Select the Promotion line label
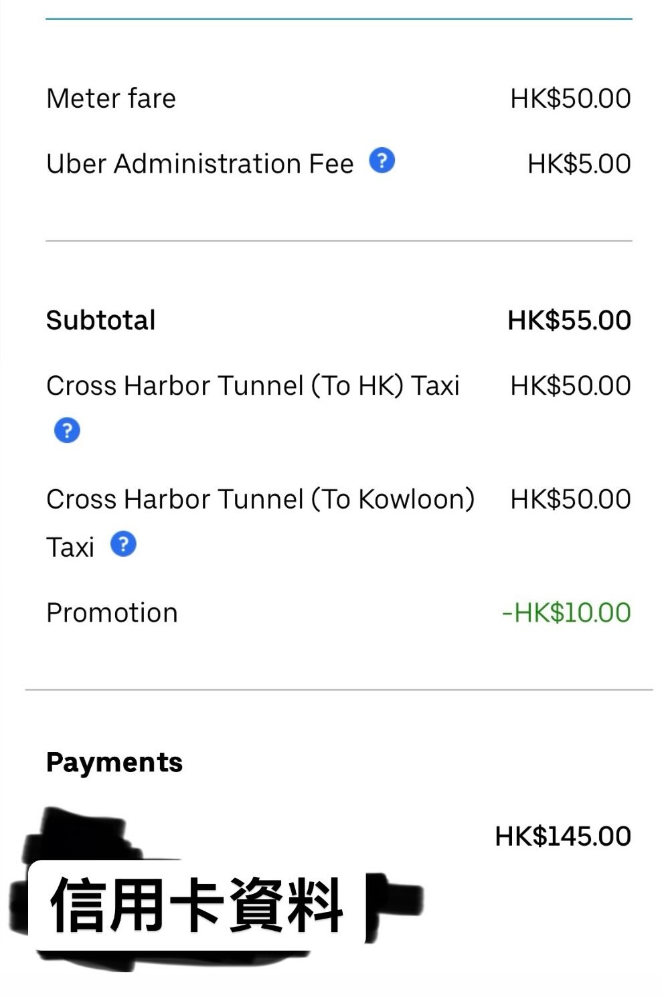 [112, 613]
